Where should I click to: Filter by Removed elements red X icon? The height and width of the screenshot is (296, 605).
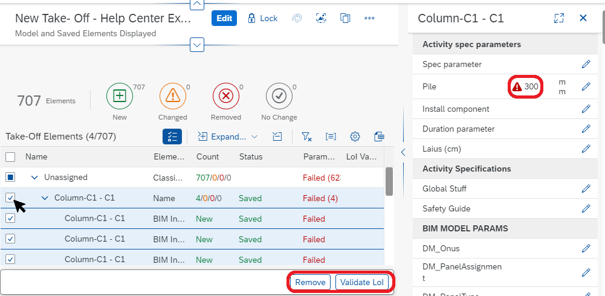tap(226, 95)
